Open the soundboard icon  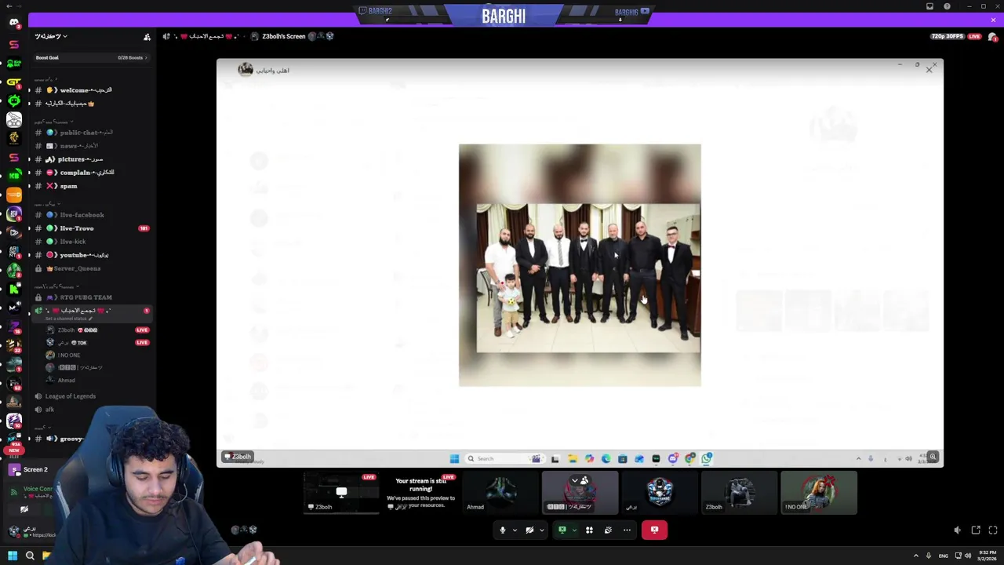point(608,530)
